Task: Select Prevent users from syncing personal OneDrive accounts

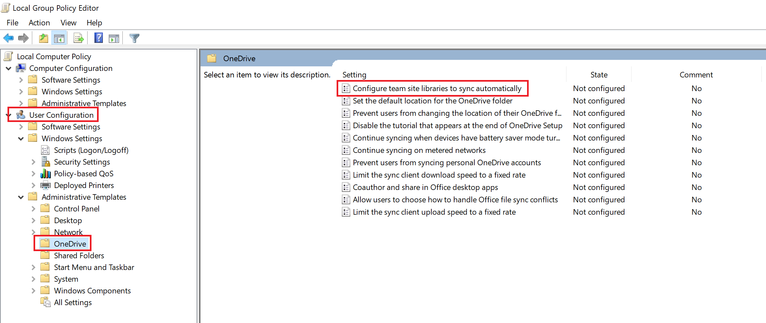Action: point(447,163)
